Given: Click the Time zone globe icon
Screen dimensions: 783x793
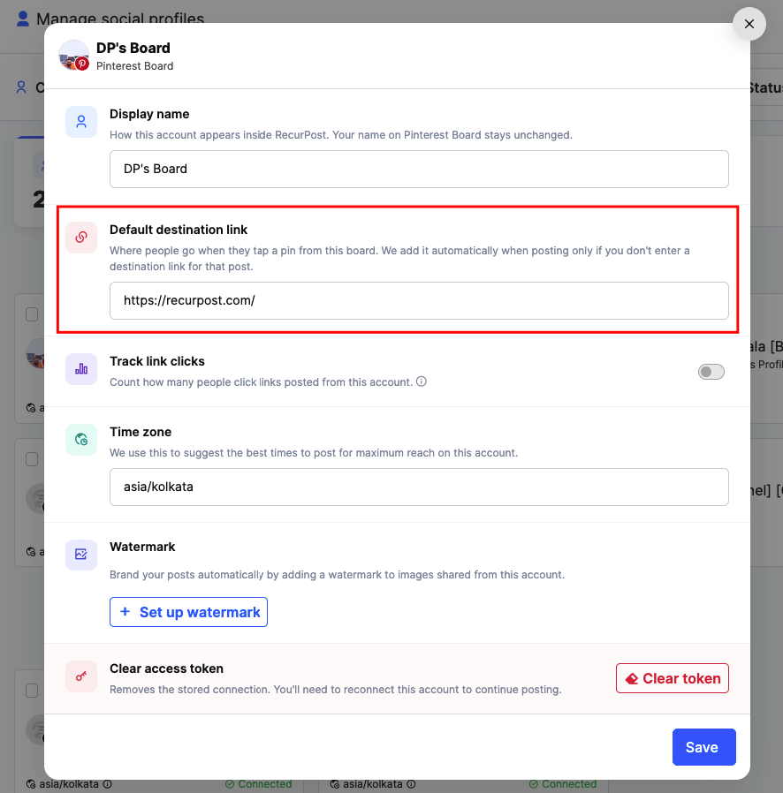Looking at the screenshot, I should (81, 440).
